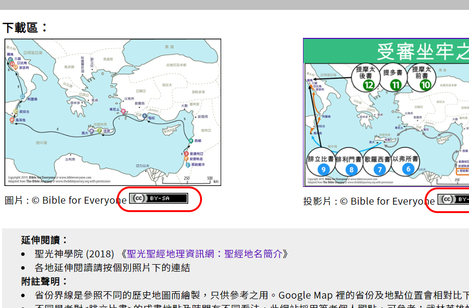Open the left journey map download image
Viewport: 469px width, 308px height.
click(113, 112)
